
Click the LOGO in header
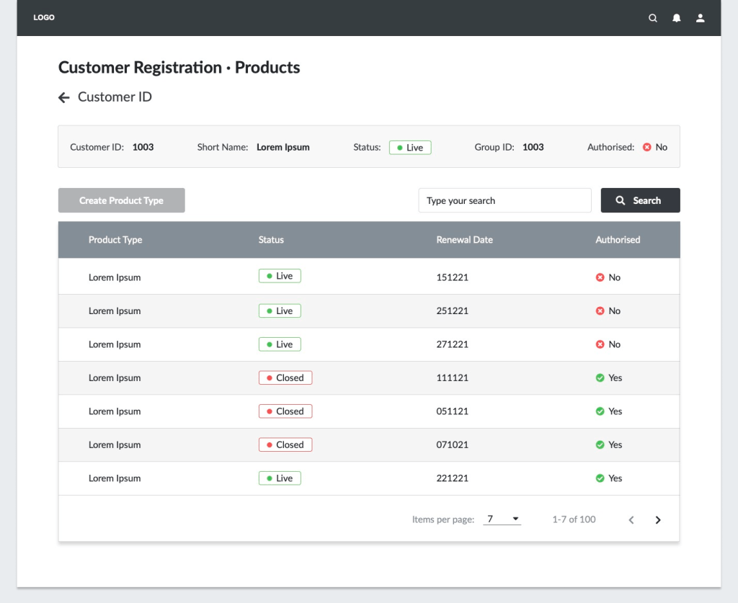[x=44, y=18]
